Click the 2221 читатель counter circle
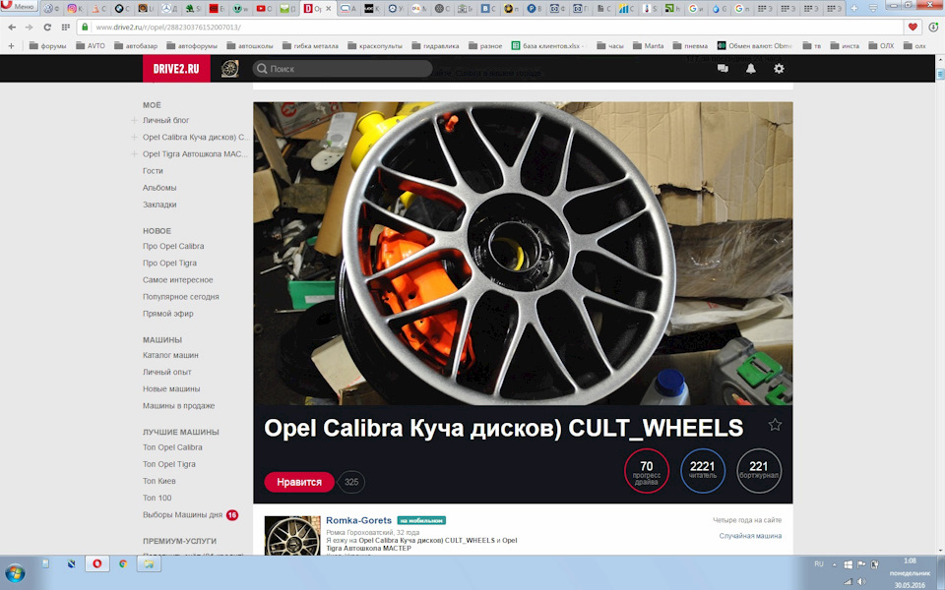 703,471
